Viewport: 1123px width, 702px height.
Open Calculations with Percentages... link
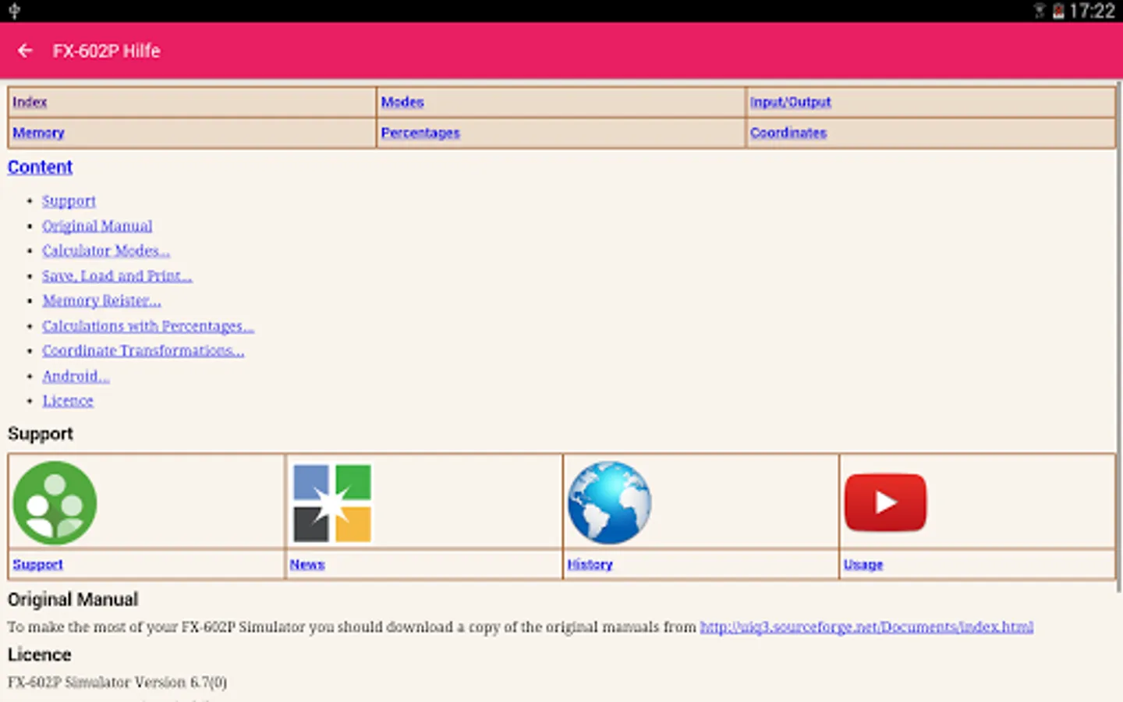tap(148, 326)
